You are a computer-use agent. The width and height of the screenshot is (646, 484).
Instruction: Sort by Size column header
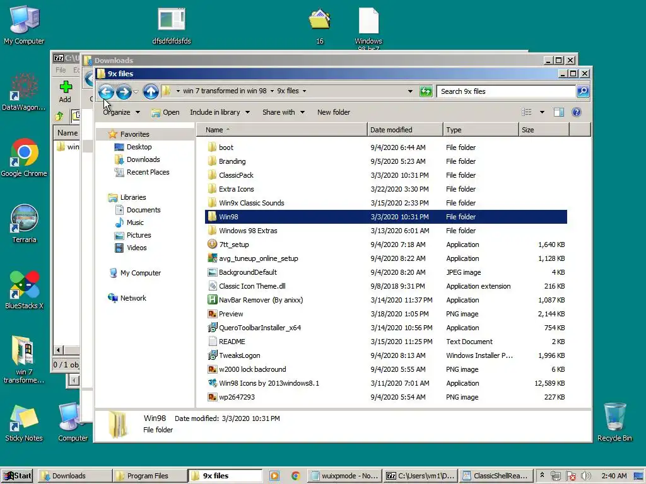(x=544, y=130)
